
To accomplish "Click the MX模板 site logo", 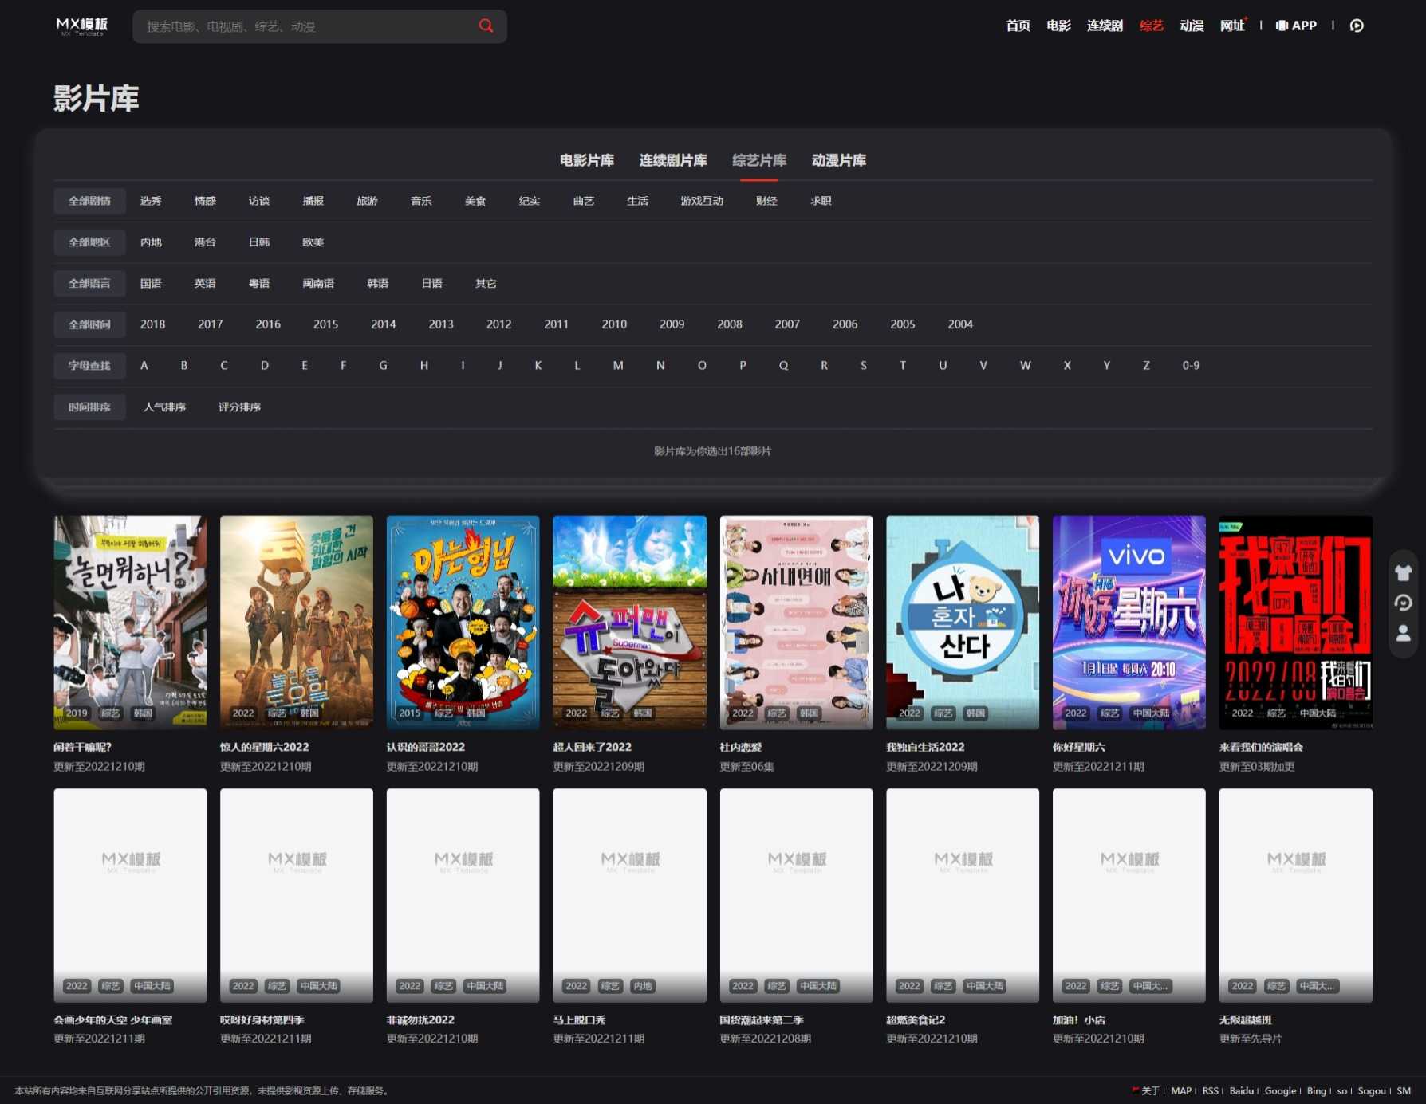I will 82,26.
